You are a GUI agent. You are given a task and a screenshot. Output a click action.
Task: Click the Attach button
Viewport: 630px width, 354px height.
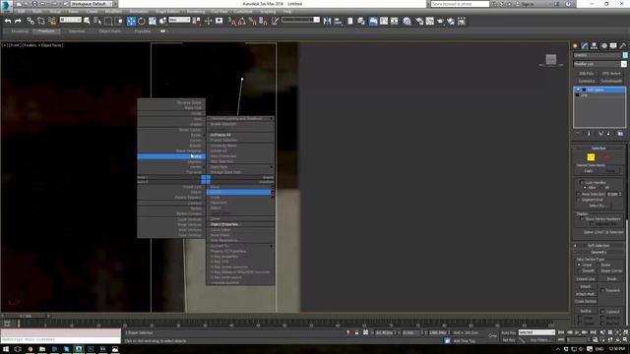[586, 286]
